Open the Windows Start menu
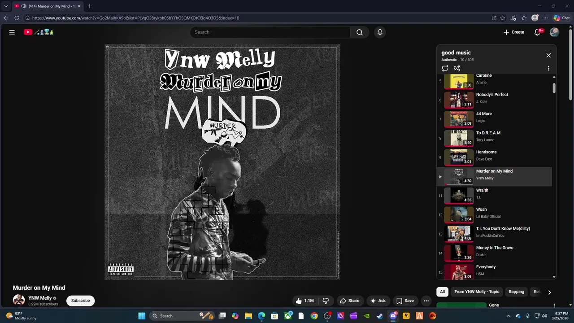Screen dimensions: 574x323 tap(142, 316)
